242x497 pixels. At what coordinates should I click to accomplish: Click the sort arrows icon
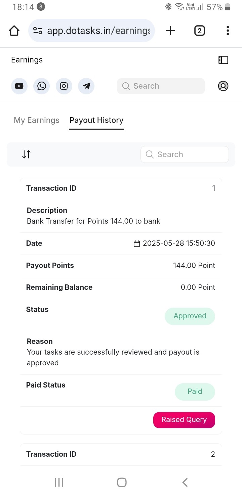27,154
